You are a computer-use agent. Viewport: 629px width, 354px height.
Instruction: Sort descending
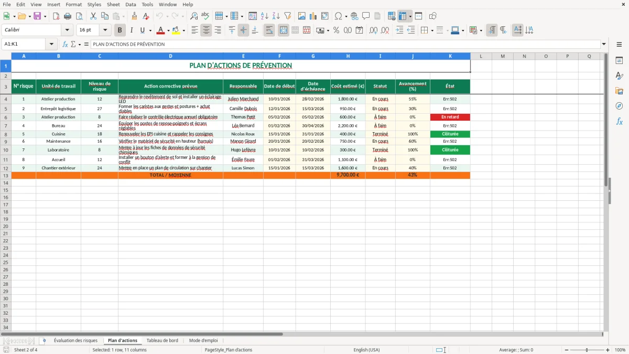point(276,16)
